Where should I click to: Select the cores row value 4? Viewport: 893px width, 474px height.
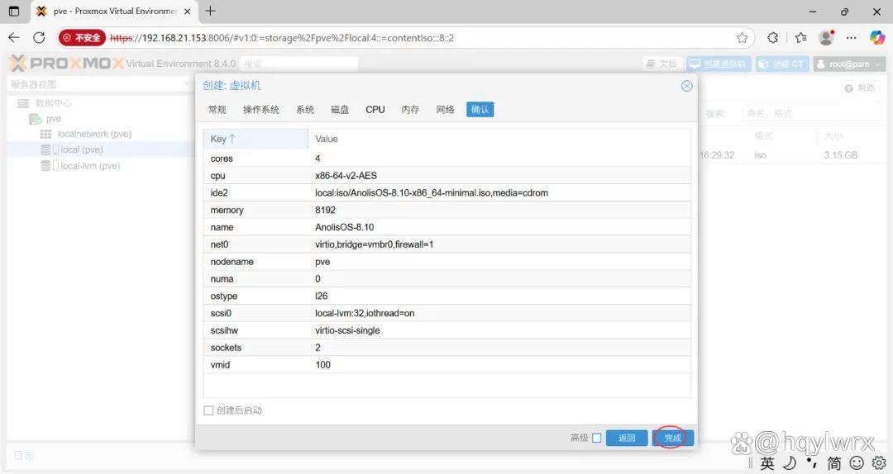pyautogui.click(x=447, y=159)
